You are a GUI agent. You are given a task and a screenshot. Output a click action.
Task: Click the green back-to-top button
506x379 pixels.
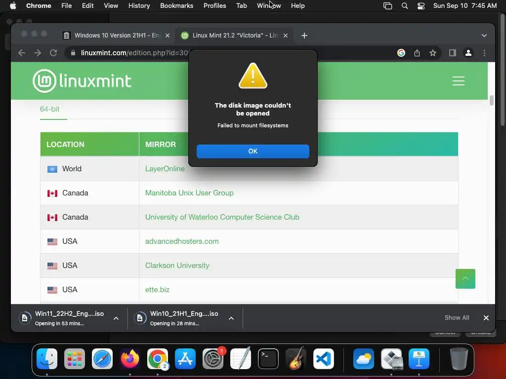coord(465,278)
